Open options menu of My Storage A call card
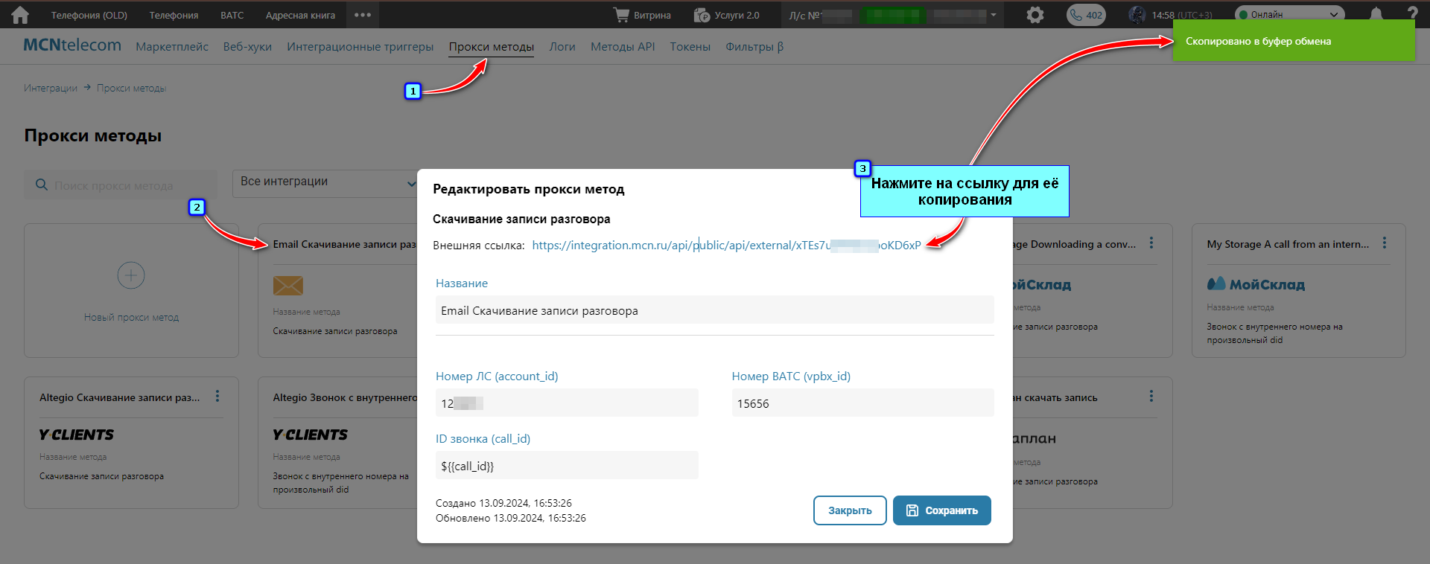1430x564 pixels. click(1385, 243)
